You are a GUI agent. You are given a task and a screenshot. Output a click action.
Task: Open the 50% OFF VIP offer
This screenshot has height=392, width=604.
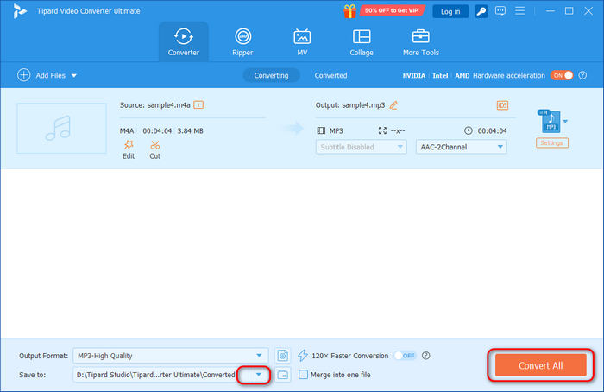point(392,10)
